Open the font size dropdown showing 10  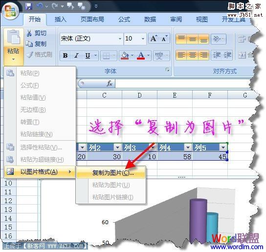click(143, 39)
